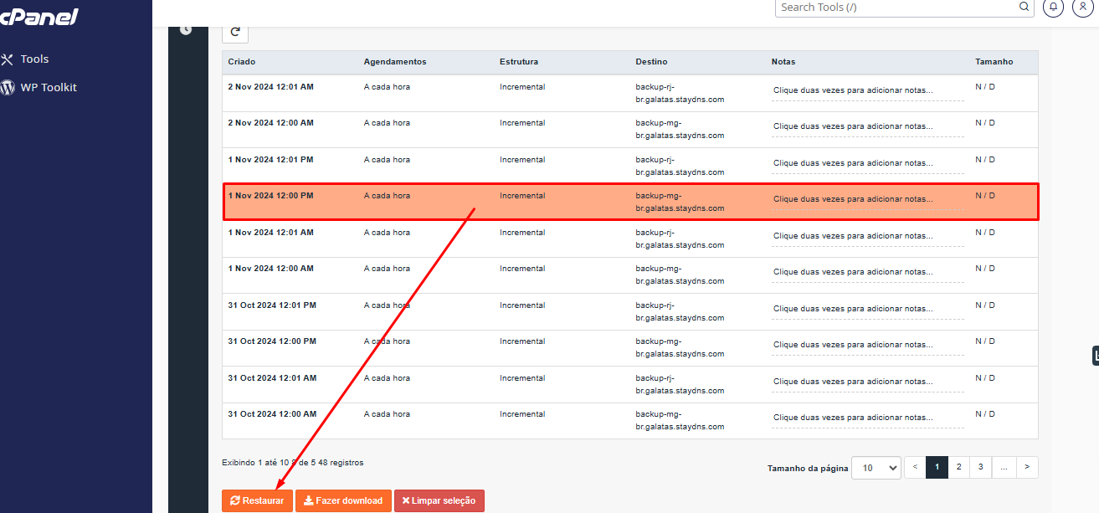Open the user account icon
This screenshot has width=1099, height=513.
tap(1082, 7)
